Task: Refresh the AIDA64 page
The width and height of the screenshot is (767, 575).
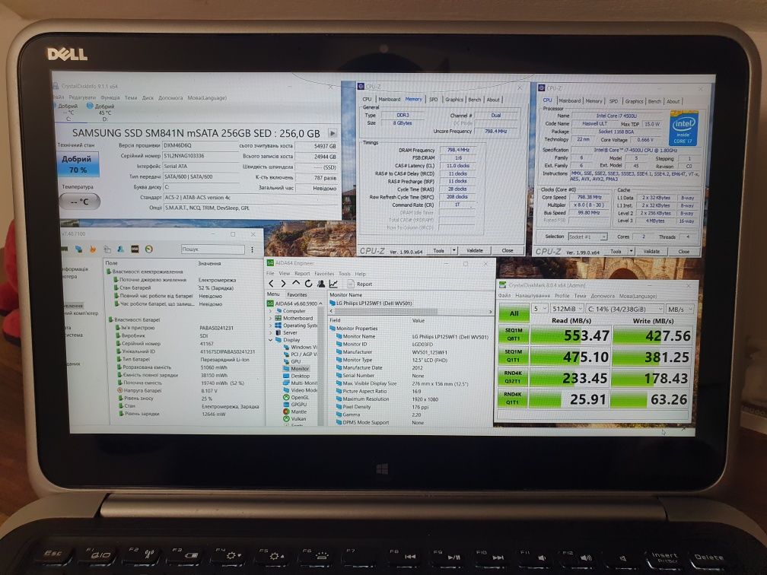Action: 308,284
